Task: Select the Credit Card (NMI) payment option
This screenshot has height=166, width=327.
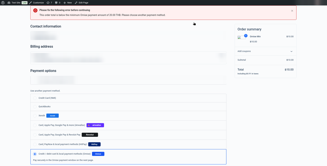Action: click(35, 98)
